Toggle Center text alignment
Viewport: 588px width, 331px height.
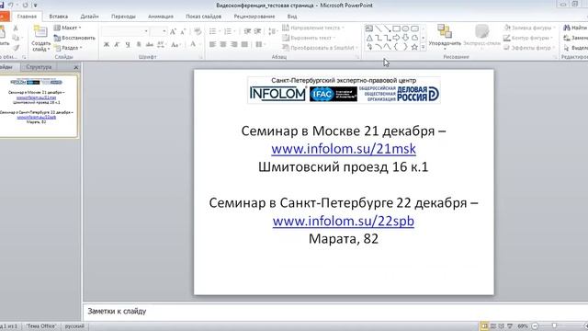pos(223,45)
